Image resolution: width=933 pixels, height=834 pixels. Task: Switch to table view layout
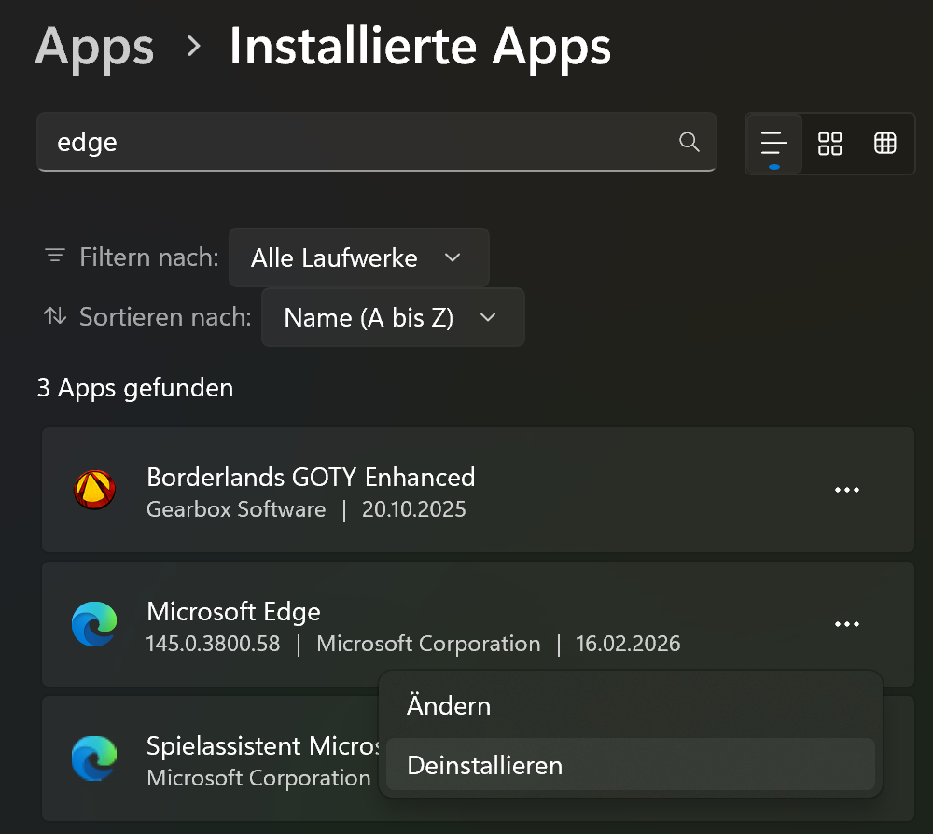tap(884, 143)
